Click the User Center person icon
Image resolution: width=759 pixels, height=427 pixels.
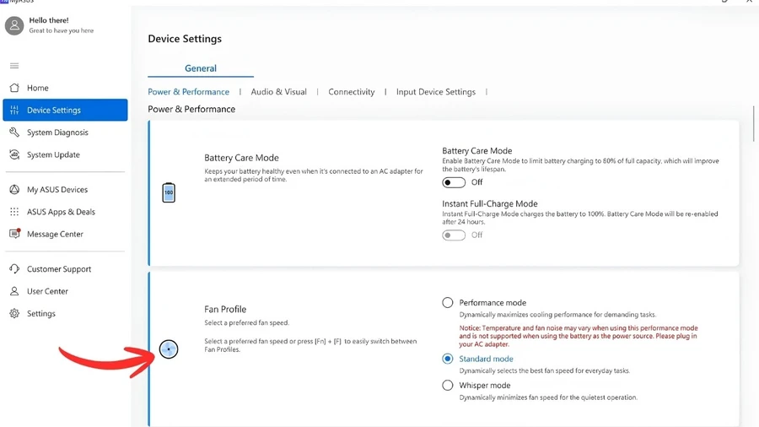click(x=14, y=291)
